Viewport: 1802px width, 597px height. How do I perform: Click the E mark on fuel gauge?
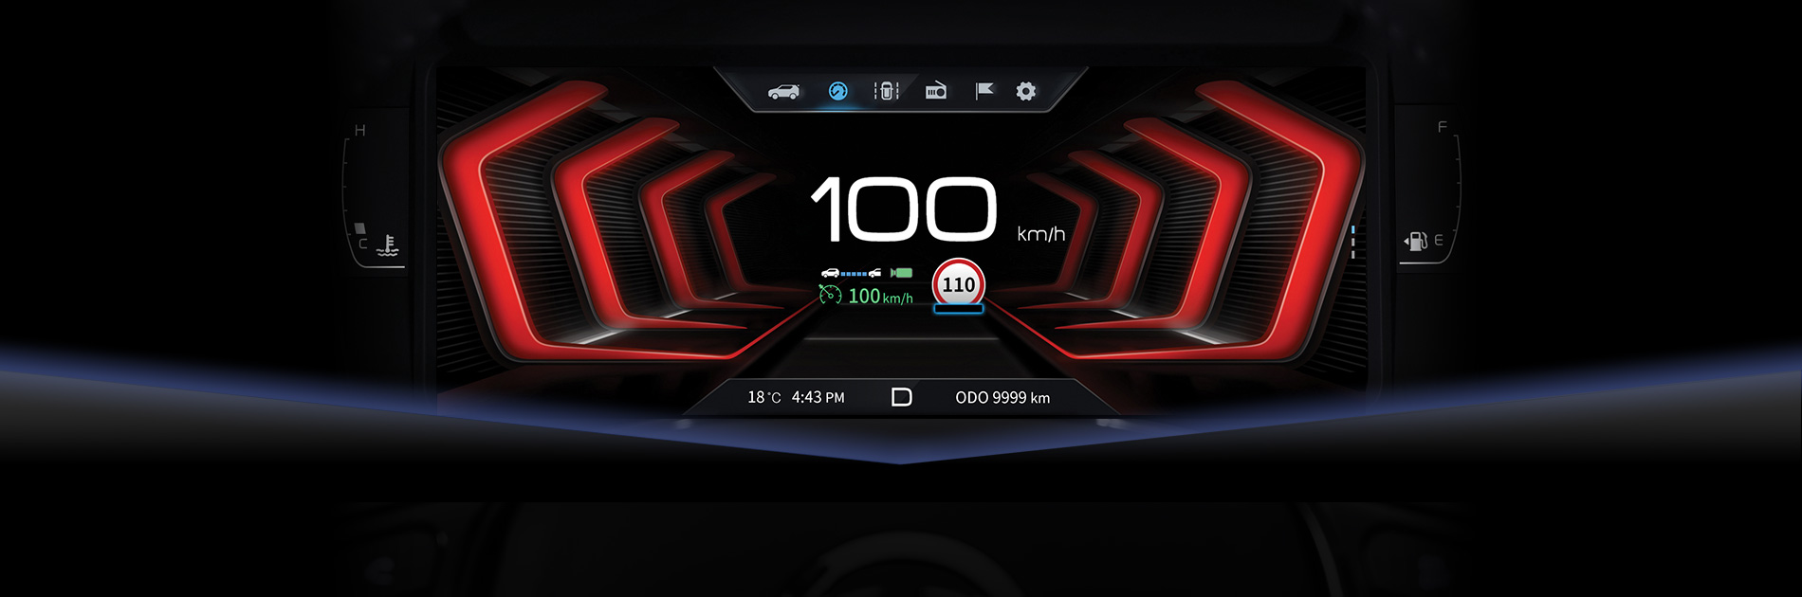pyautogui.click(x=1439, y=241)
